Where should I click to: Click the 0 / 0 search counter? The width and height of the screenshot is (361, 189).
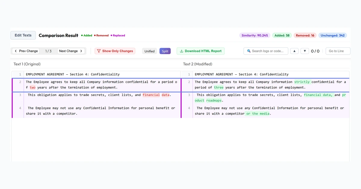(x=315, y=51)
